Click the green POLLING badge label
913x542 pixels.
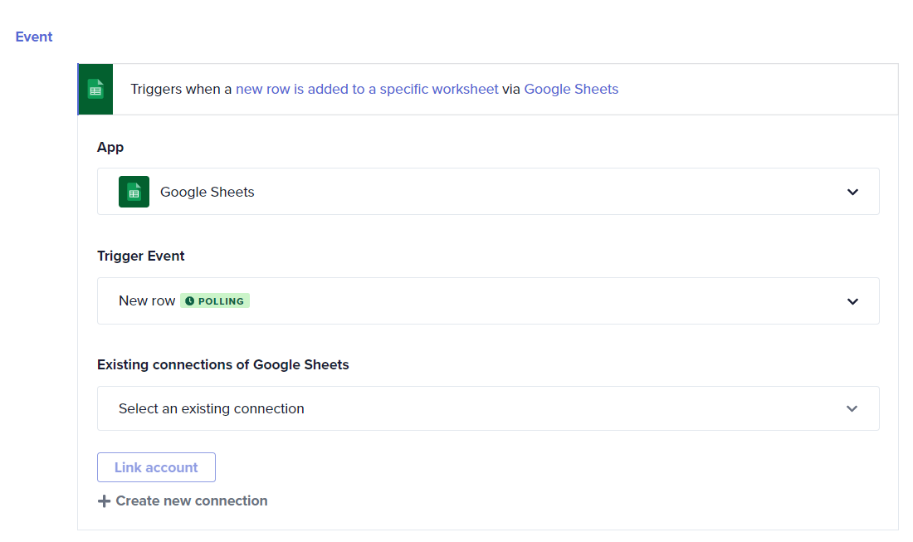221,301
